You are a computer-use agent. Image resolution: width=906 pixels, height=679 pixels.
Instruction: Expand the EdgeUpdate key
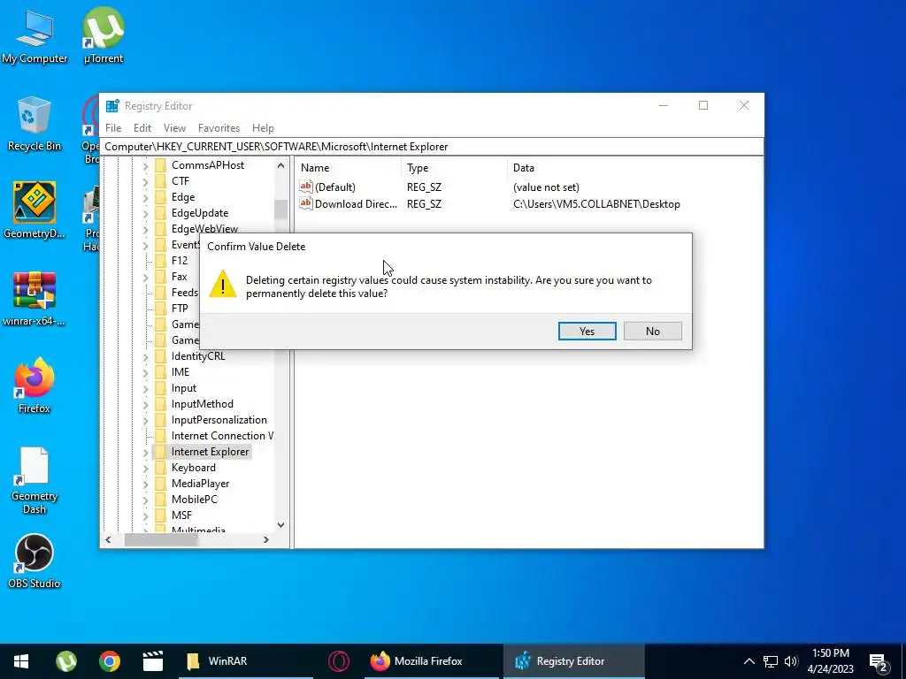pyautogui.click(x=145, y=213)
